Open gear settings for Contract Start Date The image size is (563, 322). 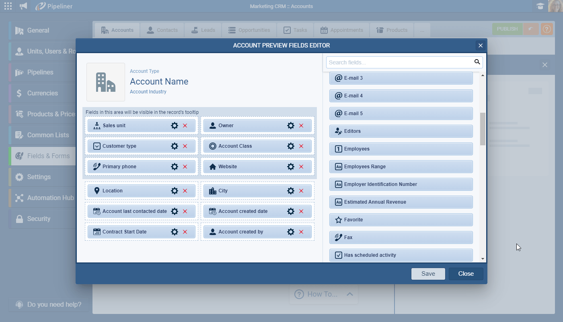click(x=175, y=232)
